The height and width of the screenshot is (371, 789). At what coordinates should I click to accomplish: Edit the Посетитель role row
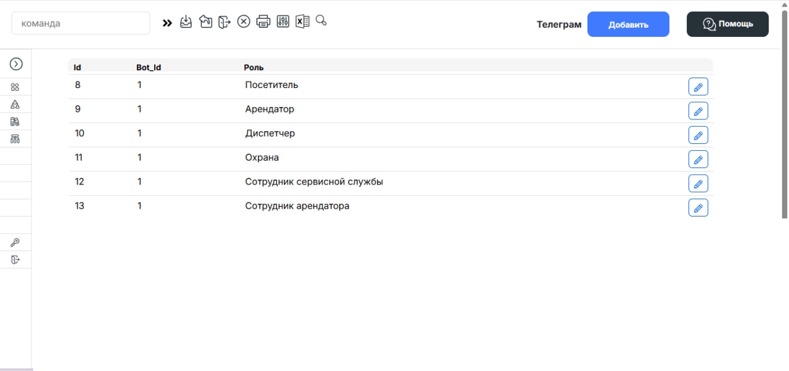point(698,87)
